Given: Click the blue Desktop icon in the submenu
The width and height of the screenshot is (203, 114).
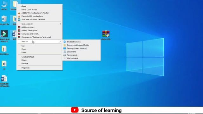Looking at the screenshot, I should (65, 48).
